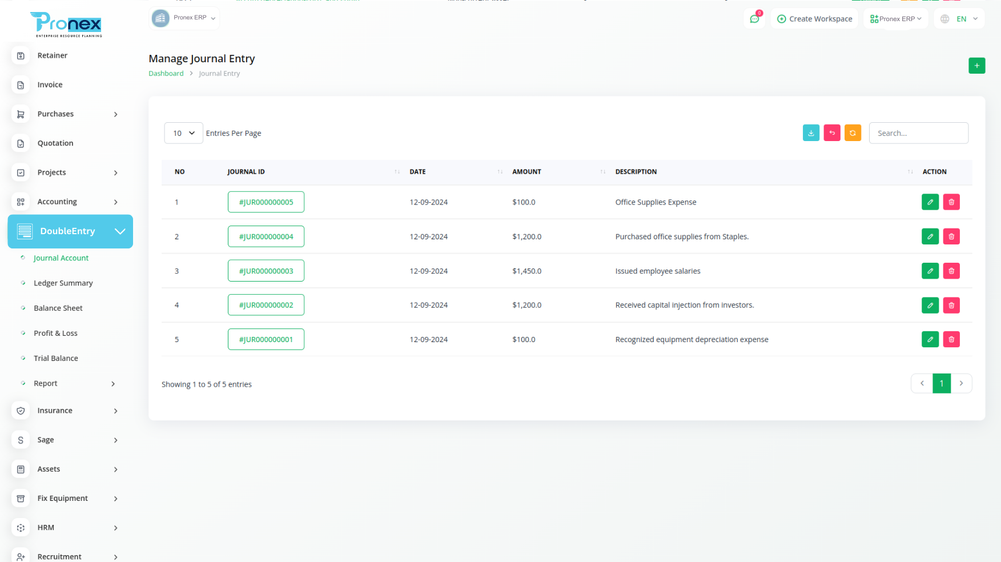Click 'Recognized equipment depreciation expense' text
Image resolution: width=1001 pixels, height=562 pixels.
692,340
